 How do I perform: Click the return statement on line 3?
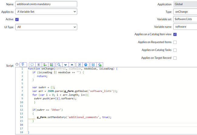(x=42, y=76)
